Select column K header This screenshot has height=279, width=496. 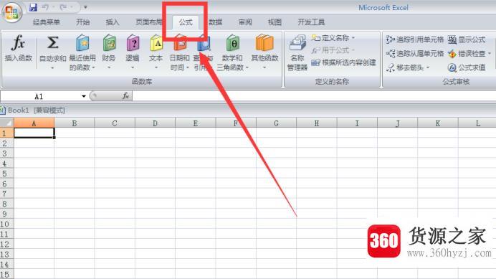438,123
